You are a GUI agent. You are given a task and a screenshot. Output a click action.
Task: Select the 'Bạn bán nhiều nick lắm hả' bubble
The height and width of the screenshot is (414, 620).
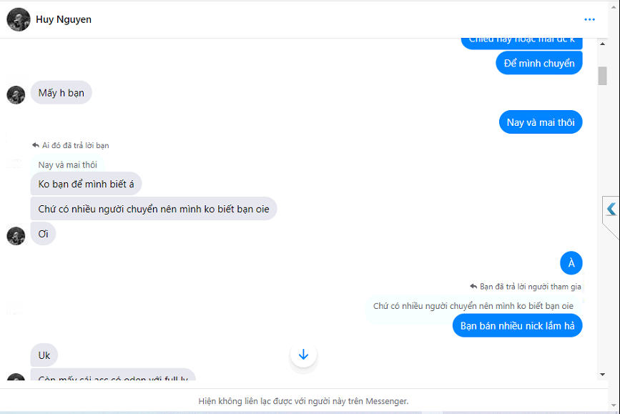[x=517, y=326]
